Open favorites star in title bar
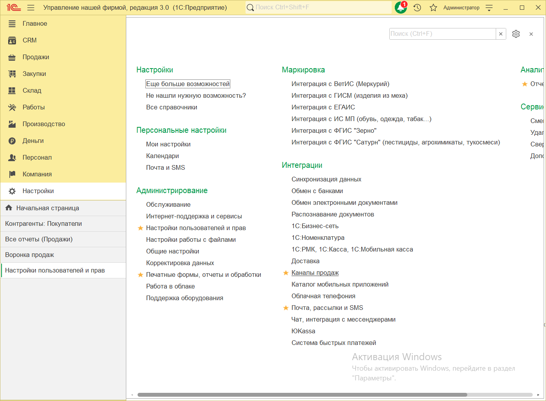Image resolution: width=546 pixels, height=401 pixels. [433, 7]
